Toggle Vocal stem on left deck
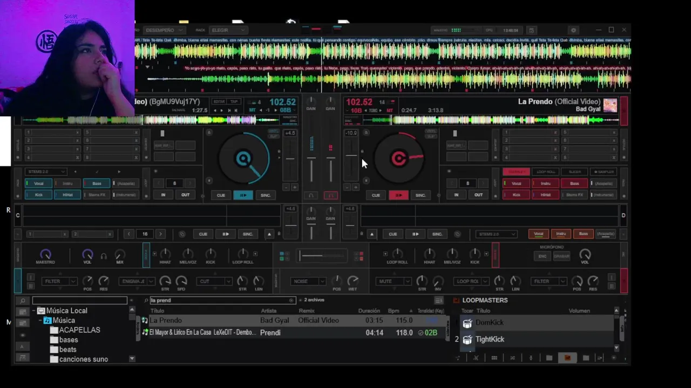 38,183
